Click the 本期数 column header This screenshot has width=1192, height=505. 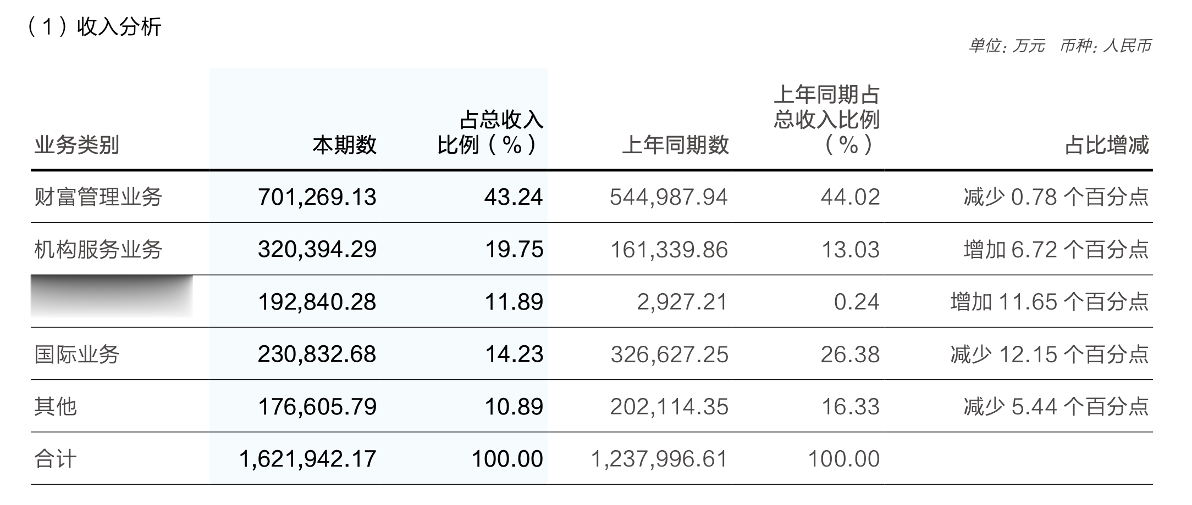click(x=345, y=145)
